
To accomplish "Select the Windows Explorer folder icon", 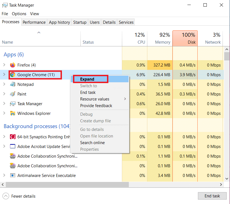I will pyautogui.click(x=13, y=113).
